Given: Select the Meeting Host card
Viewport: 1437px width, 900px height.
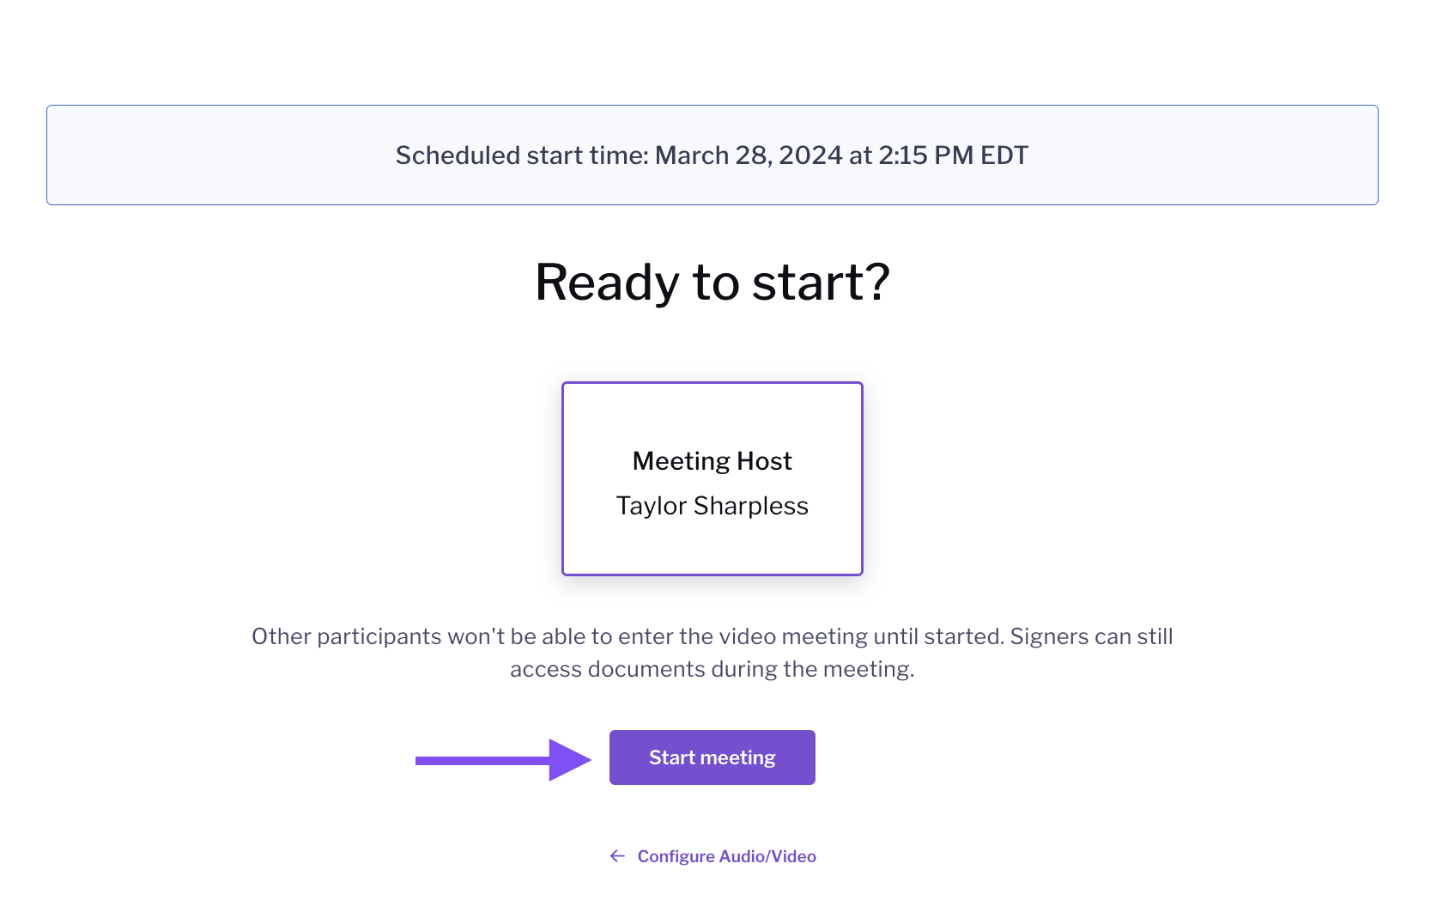Looking at the screenshot, I should click(712, 478).
